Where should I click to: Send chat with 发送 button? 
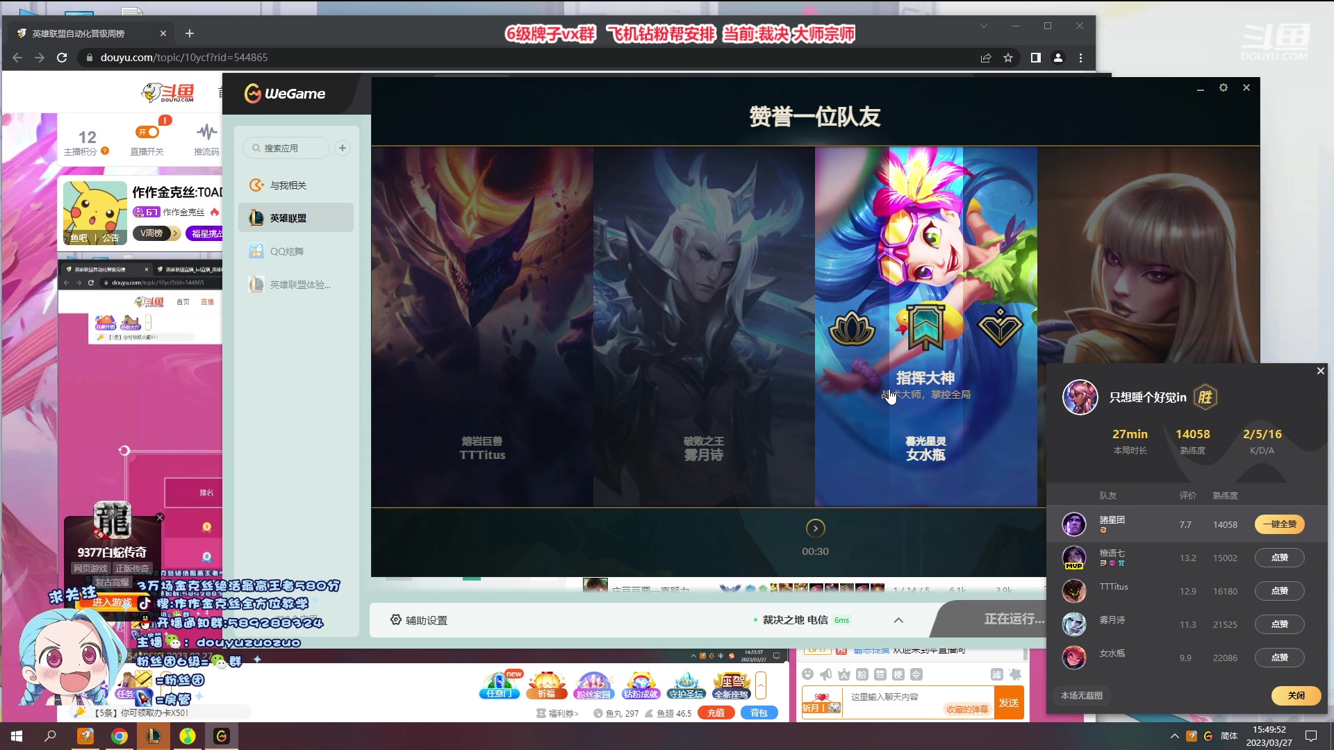pos(1009,703)
